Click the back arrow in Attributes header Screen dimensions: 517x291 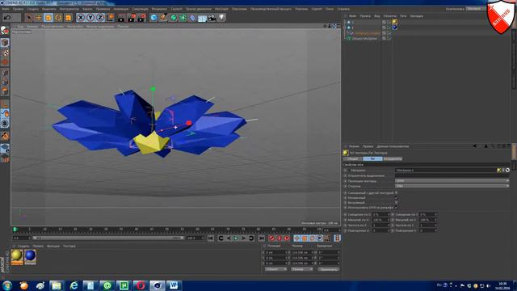pyautogui.click(x=474, y=146)
